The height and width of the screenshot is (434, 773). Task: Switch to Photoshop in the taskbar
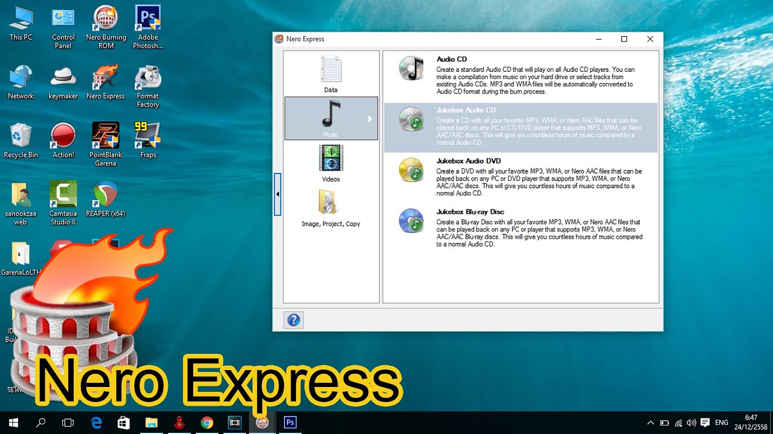pyautogui.click(x=290, y=423)
